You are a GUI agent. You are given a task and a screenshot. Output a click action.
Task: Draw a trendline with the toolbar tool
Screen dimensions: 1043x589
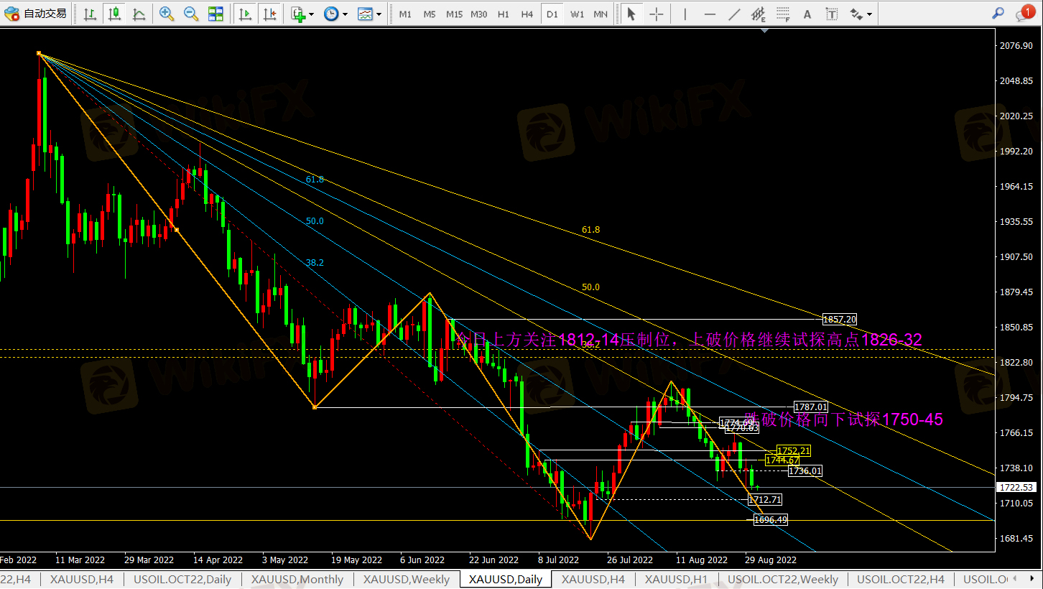734,14
